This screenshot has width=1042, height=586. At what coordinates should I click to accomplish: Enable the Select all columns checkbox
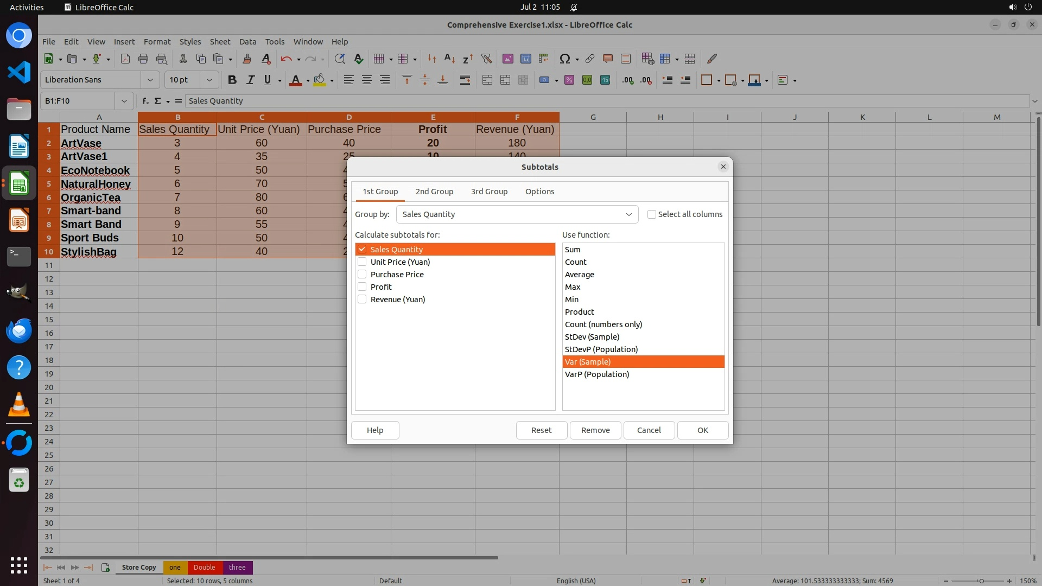(652, 214)
